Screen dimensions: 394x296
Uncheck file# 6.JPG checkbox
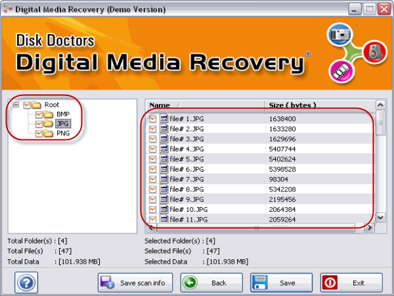click(152, 169)
